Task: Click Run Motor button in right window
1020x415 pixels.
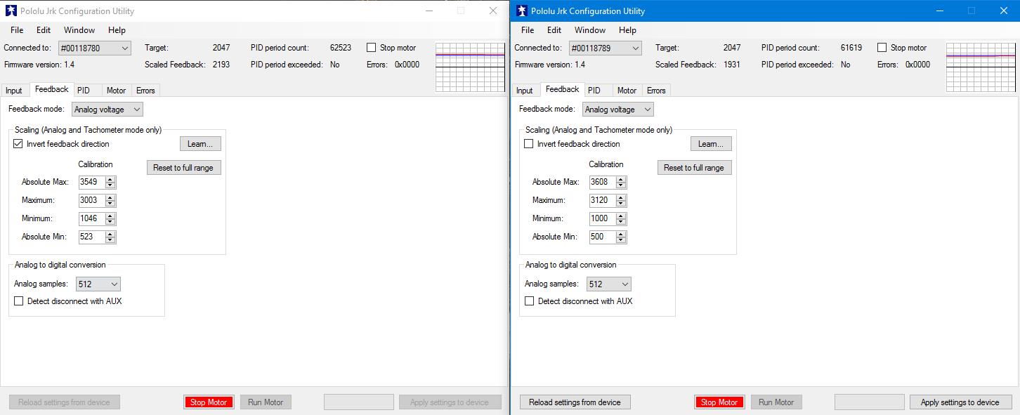Action: point(776,402)
